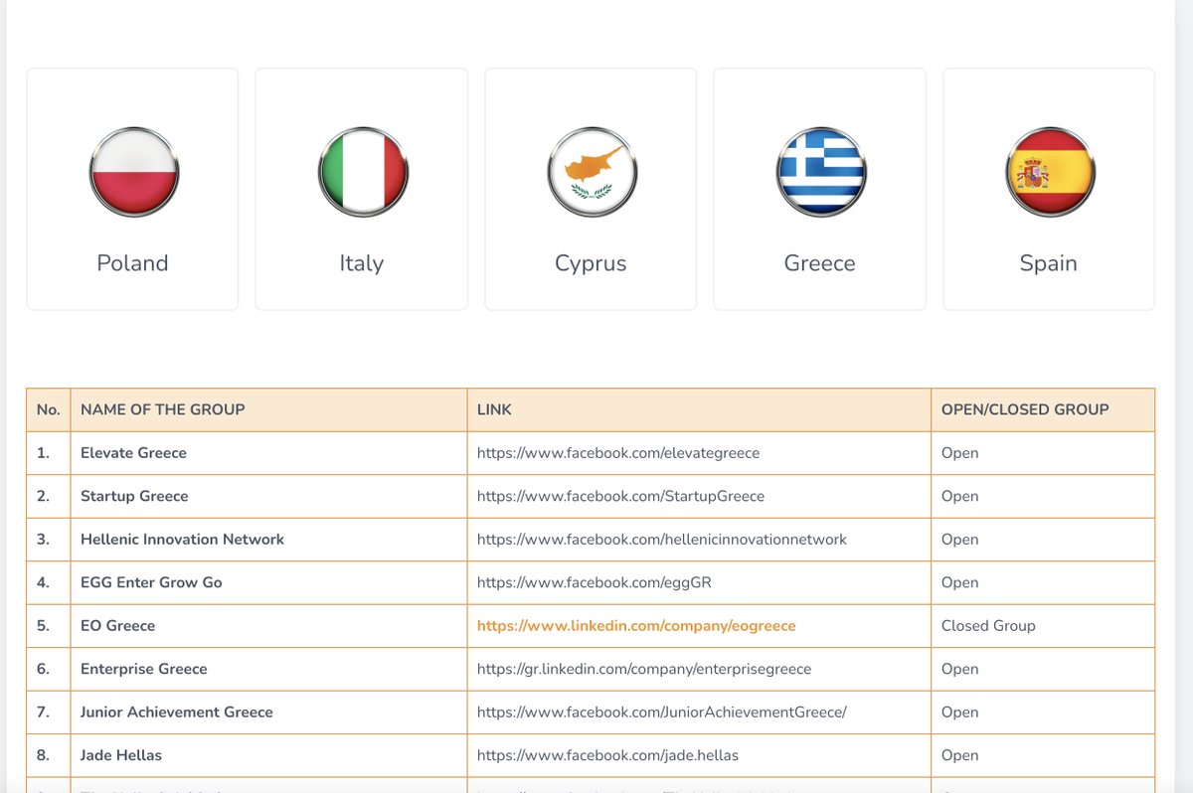The height and width of the screenshot is (793, 1193).
Task: Click the NAME OF THE GROUP header
Action: pos(163,409)
